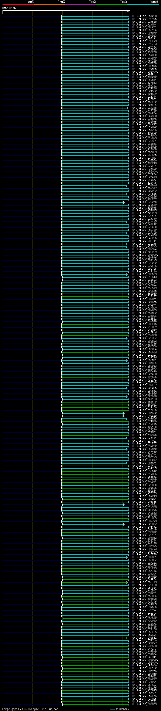Select hit label UniRef100_C2E367

(144, 338)
